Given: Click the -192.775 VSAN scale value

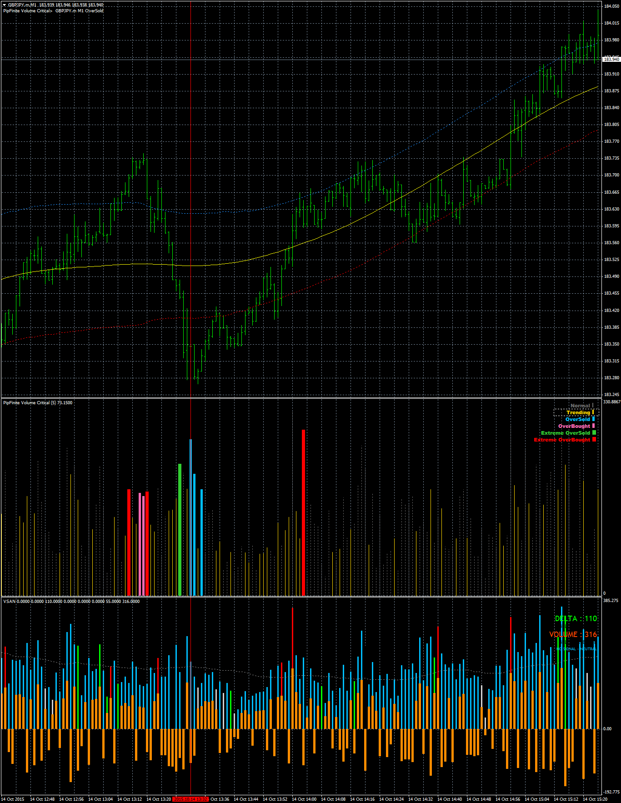Looking at the screenshot, I should pyautogui.click(x=611, y=792).
